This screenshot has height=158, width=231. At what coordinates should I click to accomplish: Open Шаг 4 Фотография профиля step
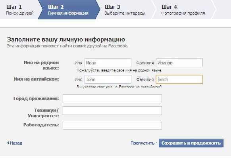183,10
